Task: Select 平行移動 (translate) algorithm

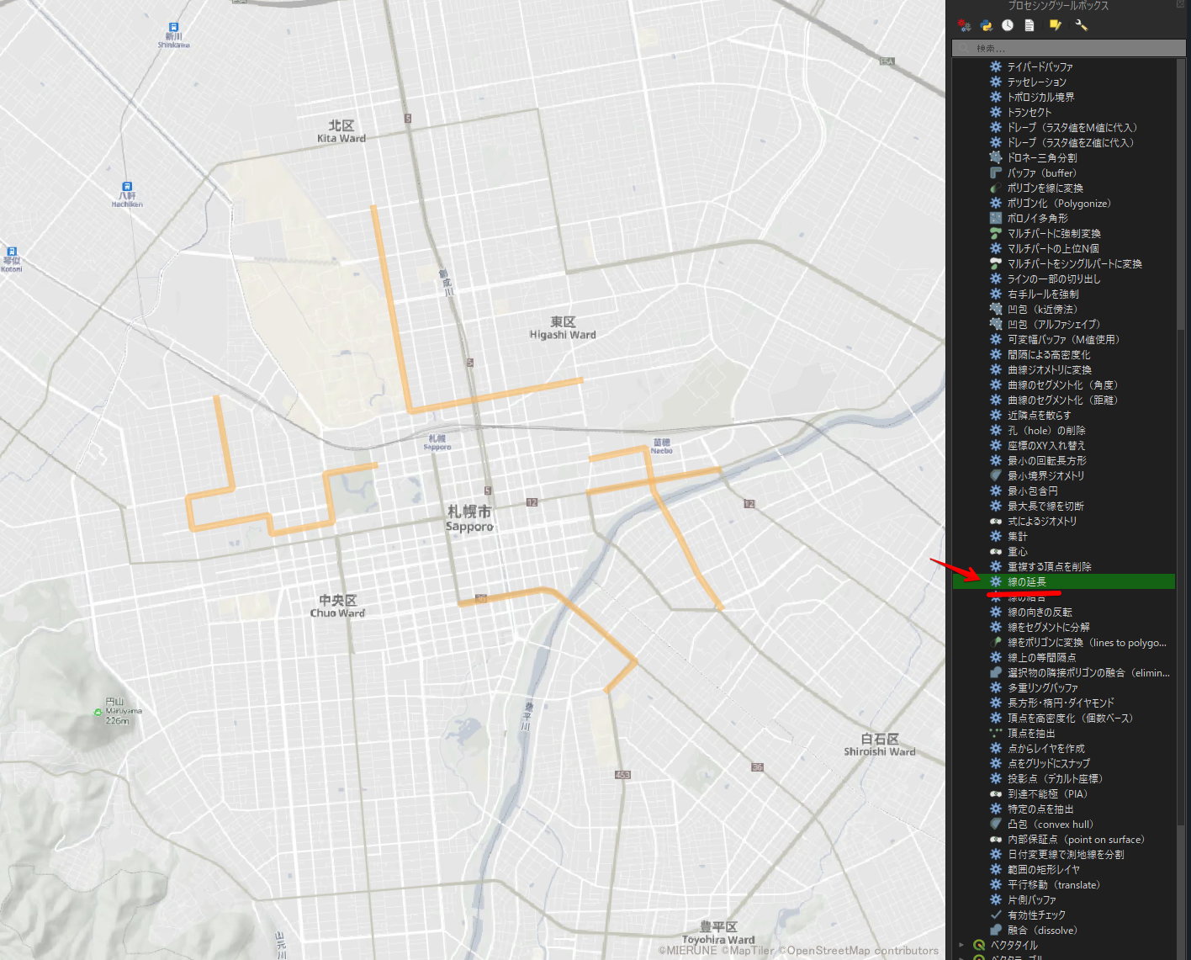Action: pos(1054,885)
